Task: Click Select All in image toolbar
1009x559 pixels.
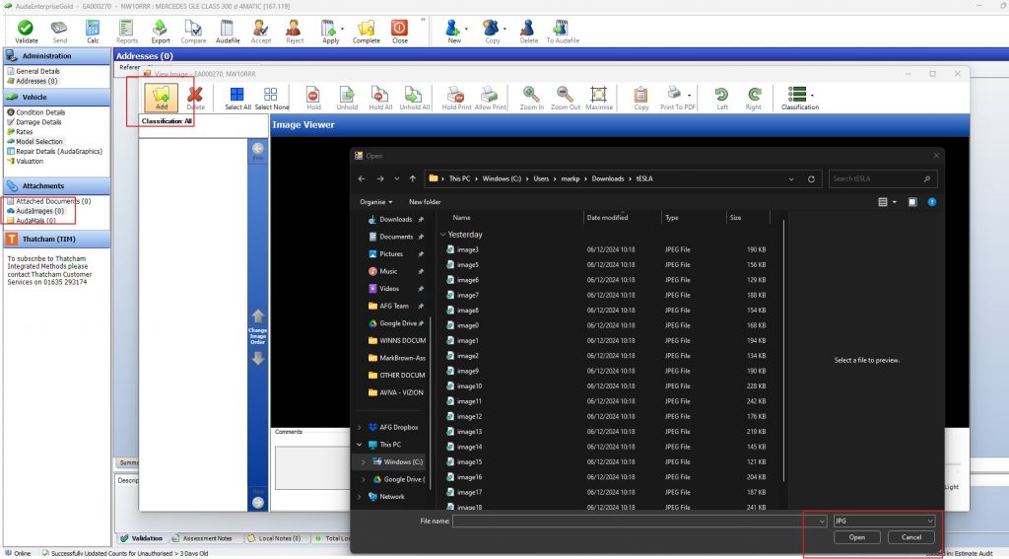Action: tap(237, 99)
